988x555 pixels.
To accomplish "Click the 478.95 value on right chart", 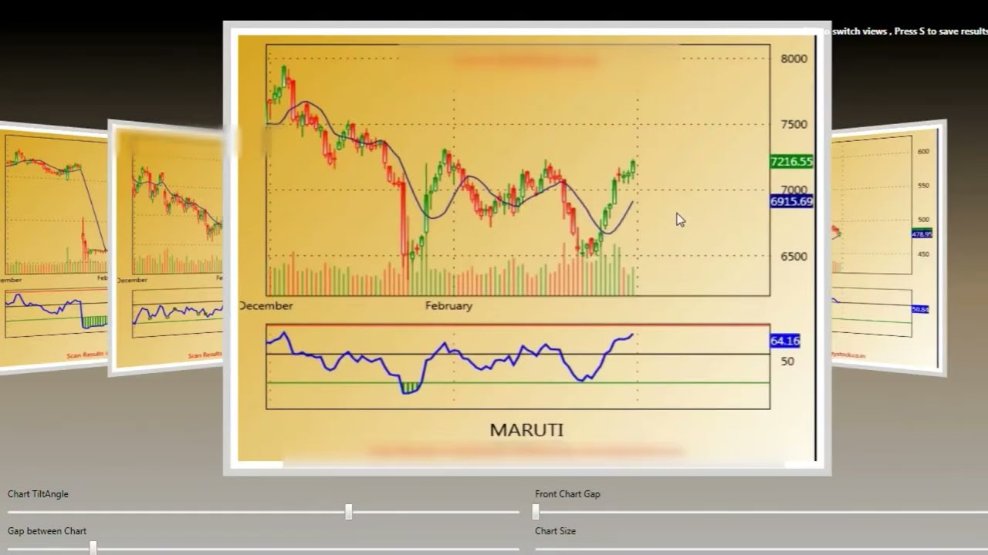I will coord(922,234).
